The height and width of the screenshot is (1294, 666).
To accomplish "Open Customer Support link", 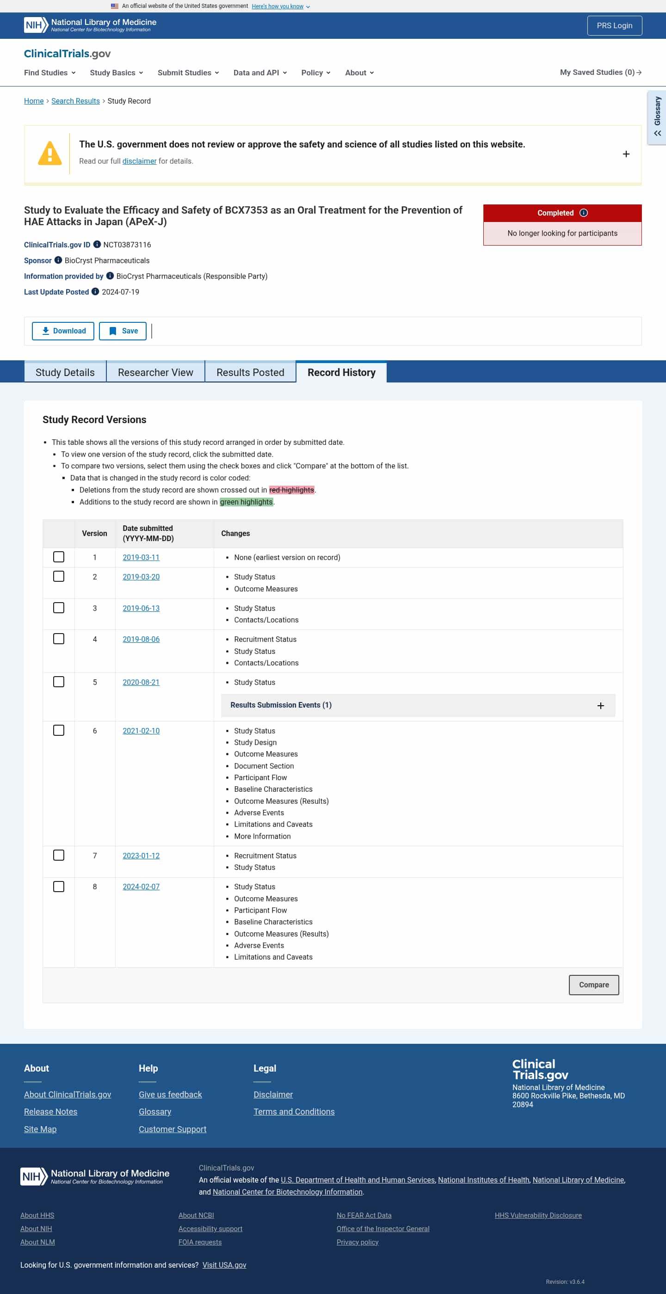I will (173, 1129).
